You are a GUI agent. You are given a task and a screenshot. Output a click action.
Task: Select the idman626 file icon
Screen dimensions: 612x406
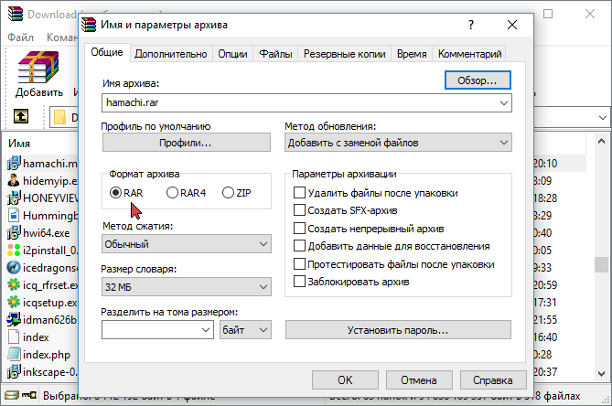(14, 320)
